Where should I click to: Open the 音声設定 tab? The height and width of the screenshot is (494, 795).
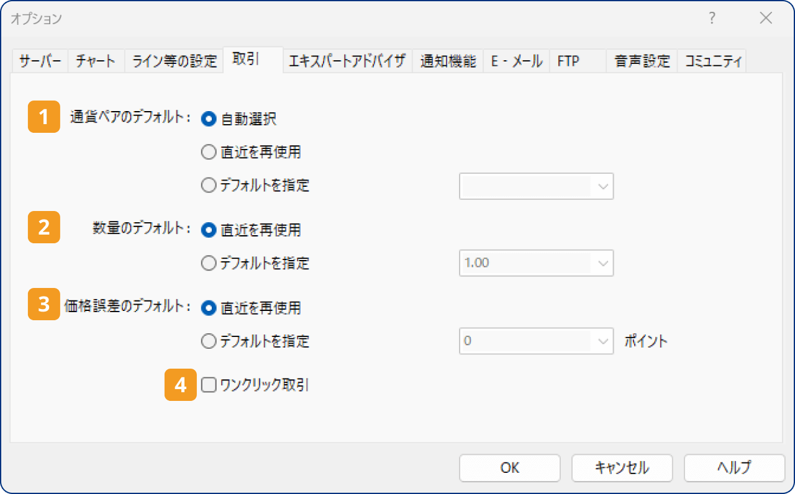click(x=641, y=61)
